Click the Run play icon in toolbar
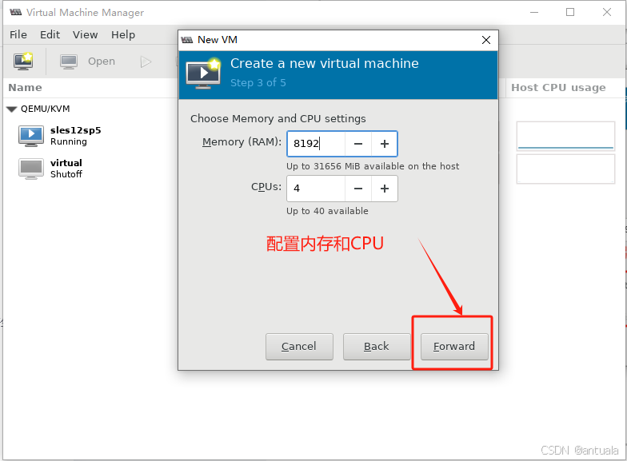 click(146, 62)
